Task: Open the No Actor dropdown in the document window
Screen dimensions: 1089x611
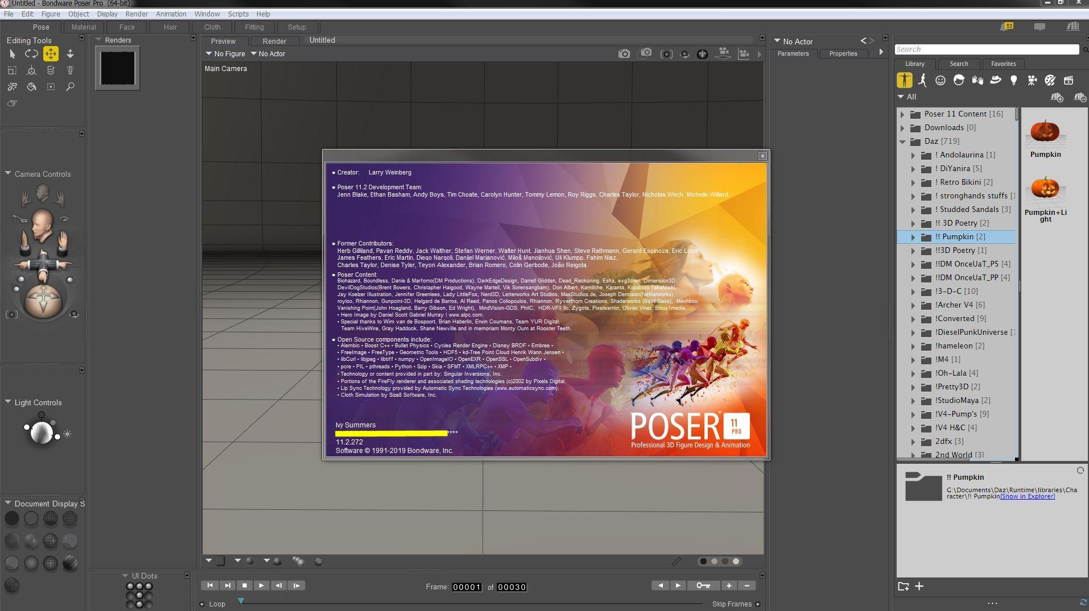Action: coord(267,54)
